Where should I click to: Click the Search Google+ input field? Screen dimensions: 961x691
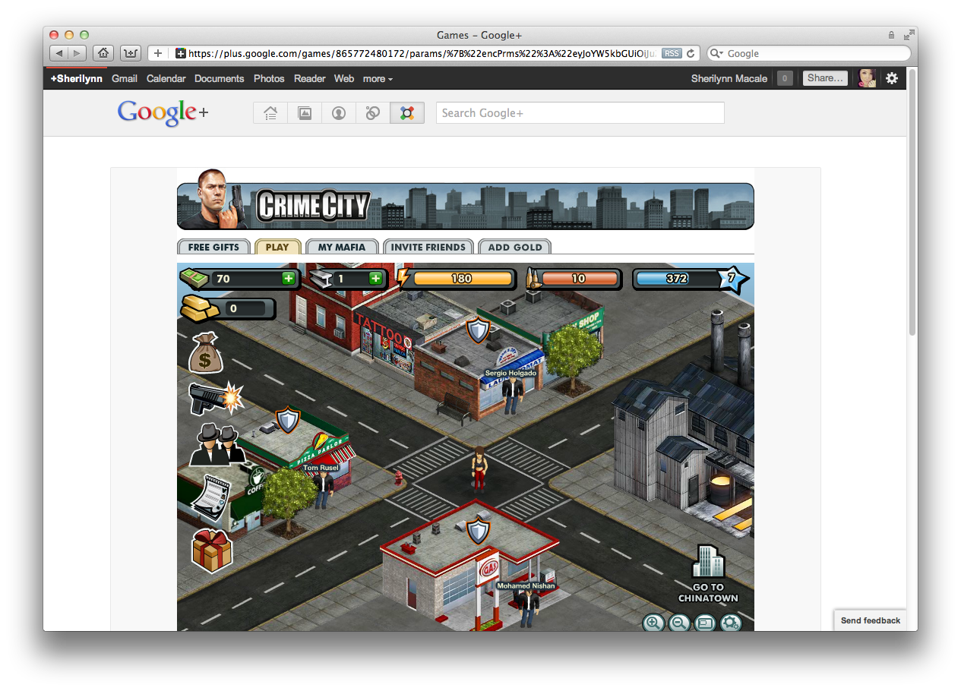[580, 113]
